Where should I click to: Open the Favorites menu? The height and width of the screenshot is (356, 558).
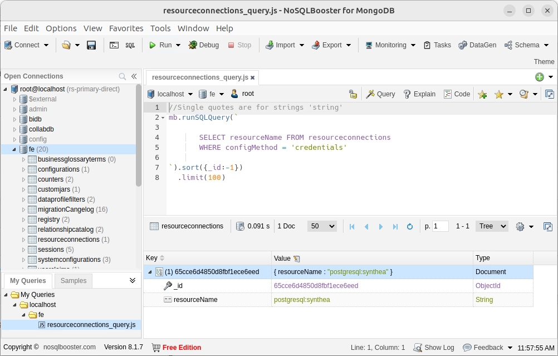(126, 28)
